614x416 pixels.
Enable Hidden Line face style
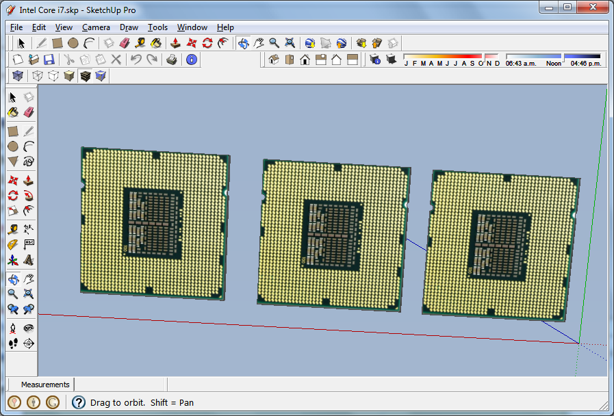(x=53, y=75)
